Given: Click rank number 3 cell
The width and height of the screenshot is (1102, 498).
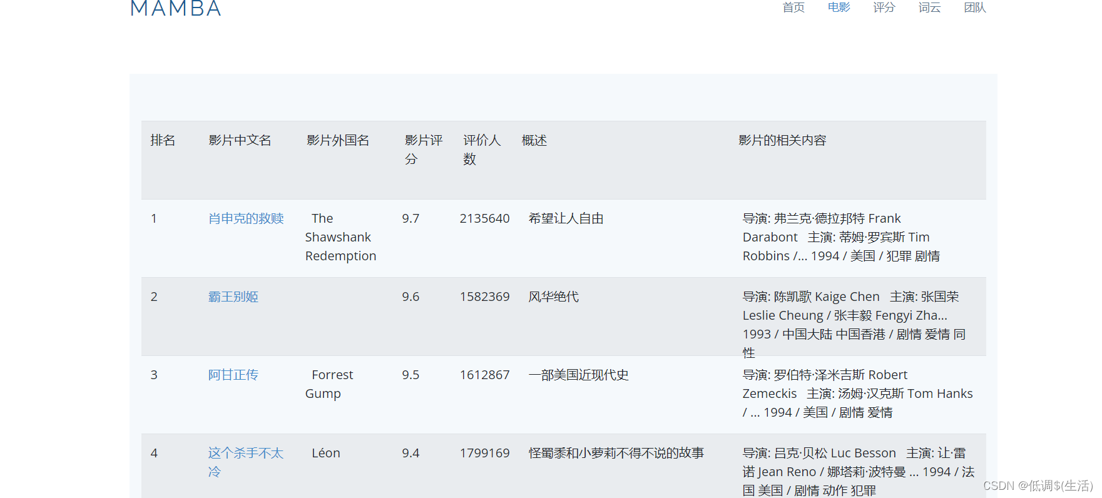Looking at the screenshot, I should [x=154, y=375].
